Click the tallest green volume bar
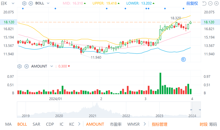Screen dimensions: 220x130 coord(160,83)
